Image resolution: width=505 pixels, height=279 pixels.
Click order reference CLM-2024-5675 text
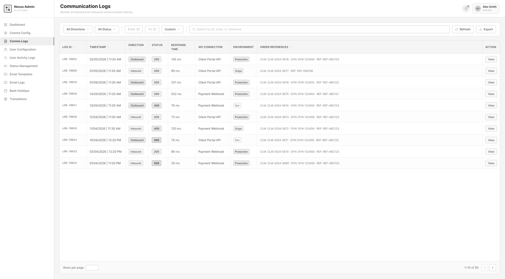(x=278, y=94)
